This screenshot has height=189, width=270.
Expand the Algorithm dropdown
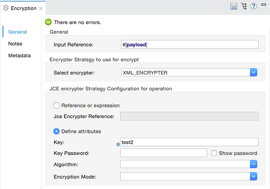point(254,164)
